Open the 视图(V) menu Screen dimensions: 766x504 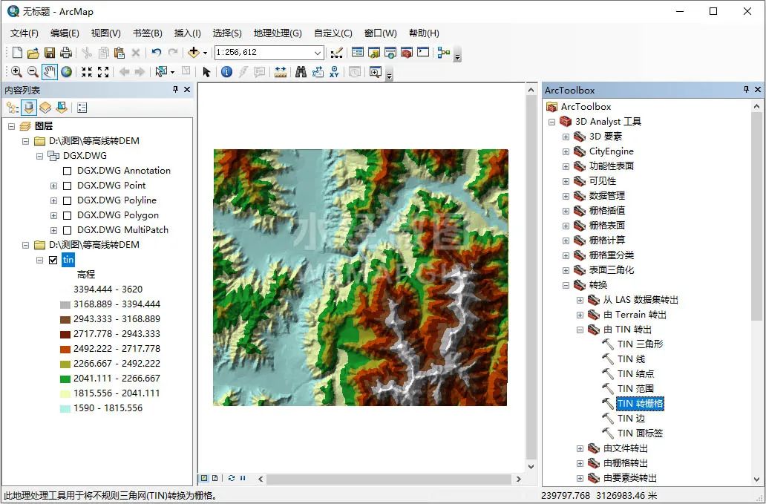(x=106, y=33)
